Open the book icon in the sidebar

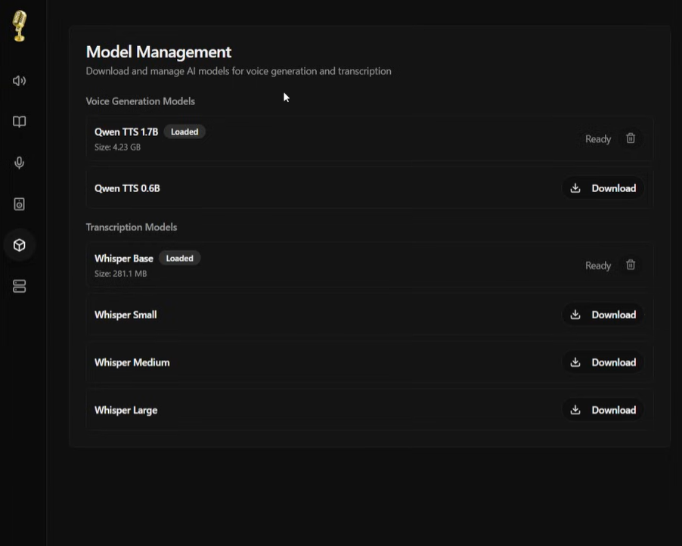(x=20, y=122)
